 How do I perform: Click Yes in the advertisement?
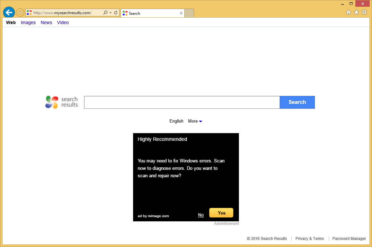221,212
